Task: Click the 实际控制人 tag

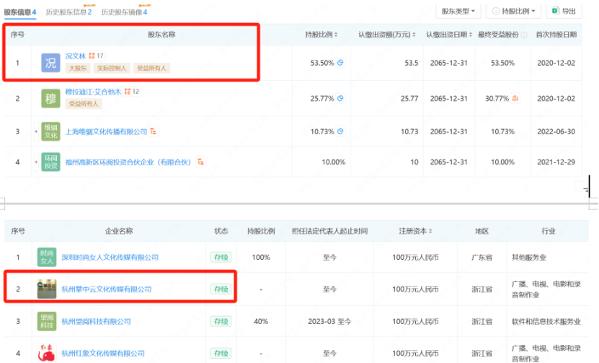Action: point(112,68)
